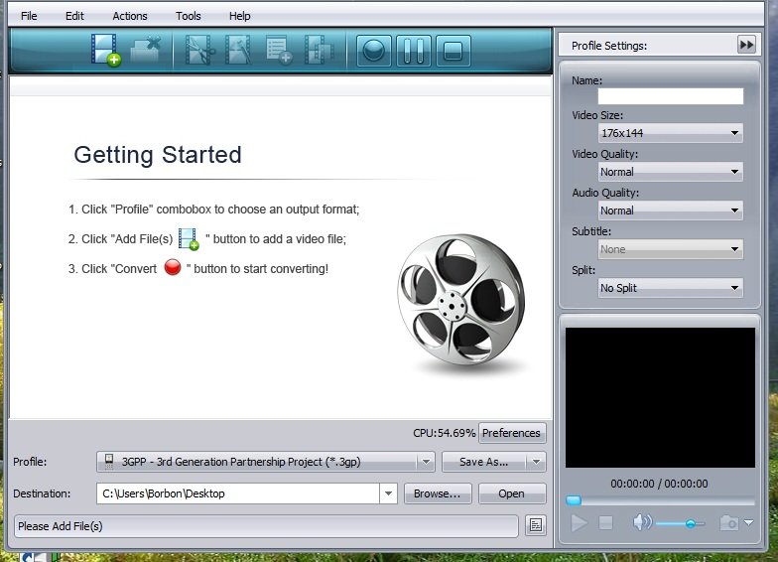
Task: Click the Add Profile toolbar icon
Action: pyautogui.click(x=279, y=50)
